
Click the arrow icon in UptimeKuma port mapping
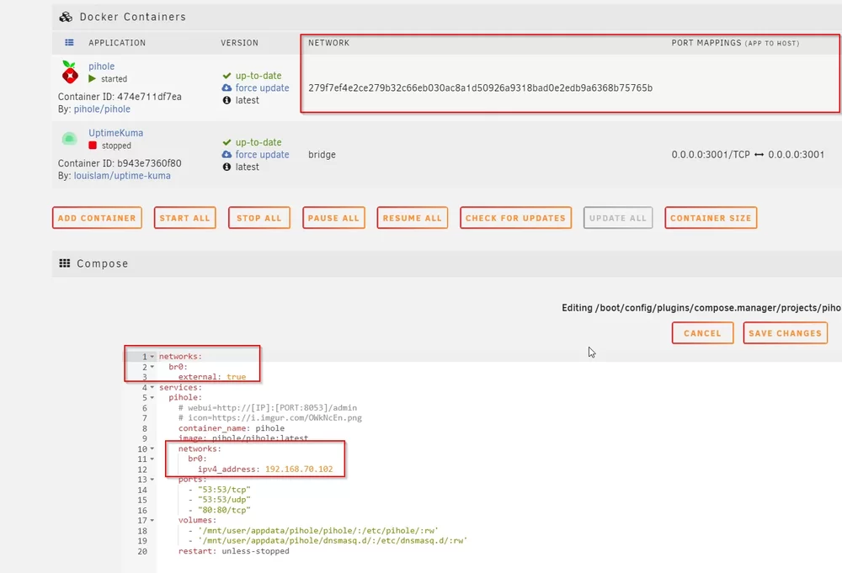pos(759,155)
